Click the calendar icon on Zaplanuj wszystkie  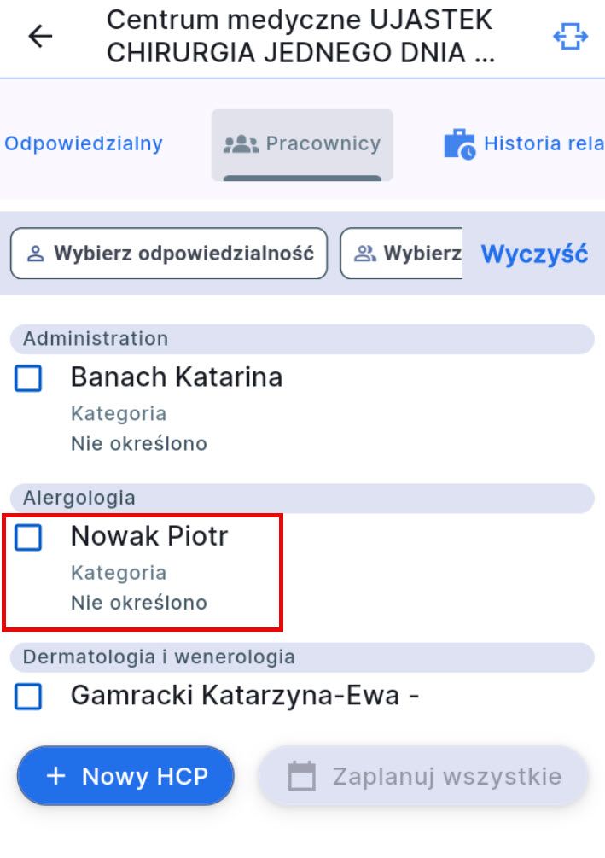point(302,776)
